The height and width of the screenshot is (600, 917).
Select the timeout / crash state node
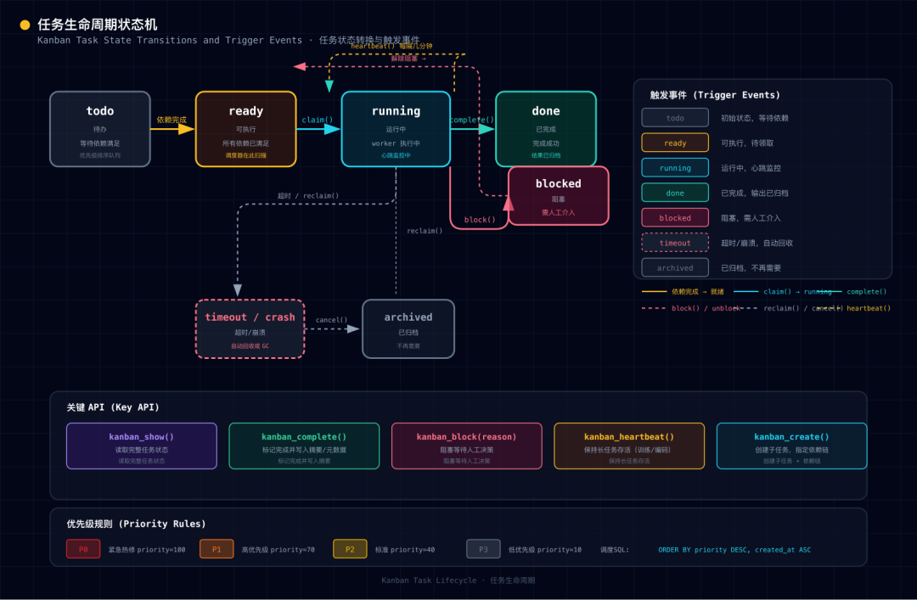250,328
